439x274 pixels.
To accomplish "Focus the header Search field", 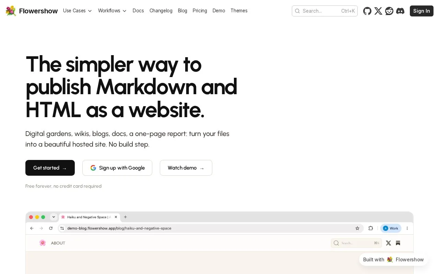I will [325, 11].
